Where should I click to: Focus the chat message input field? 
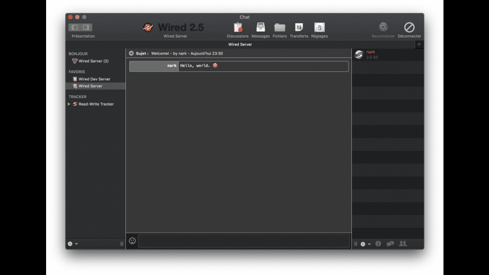click(x=244, y=241)
